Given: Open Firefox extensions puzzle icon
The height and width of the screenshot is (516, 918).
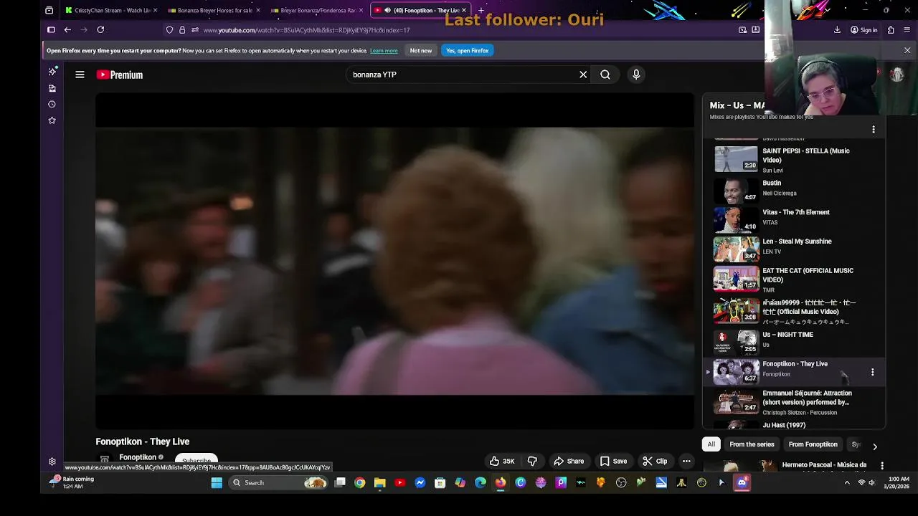Looking at the screenshot, I should [891, 30].
